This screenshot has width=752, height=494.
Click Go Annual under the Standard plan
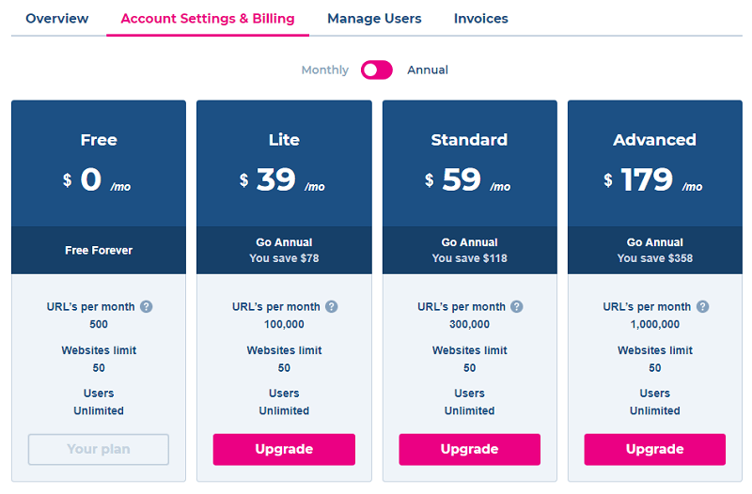(x=469, y=242)
